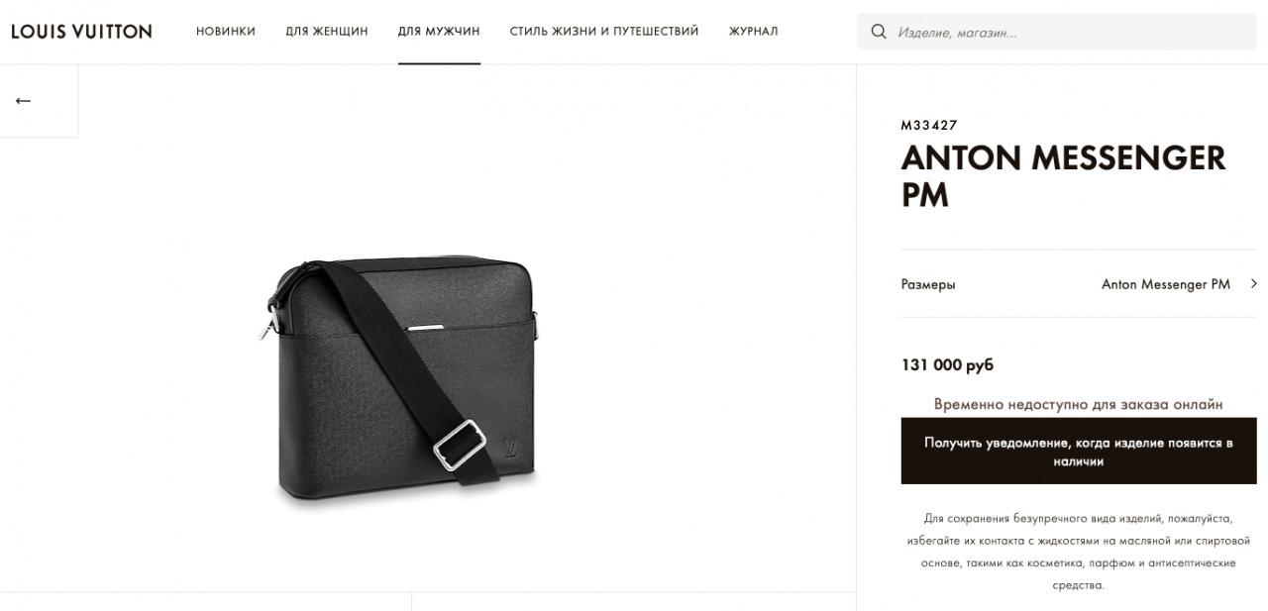Click the Anton Messenger PM product title
The image size is (1268, 611).
(1064, 175)
